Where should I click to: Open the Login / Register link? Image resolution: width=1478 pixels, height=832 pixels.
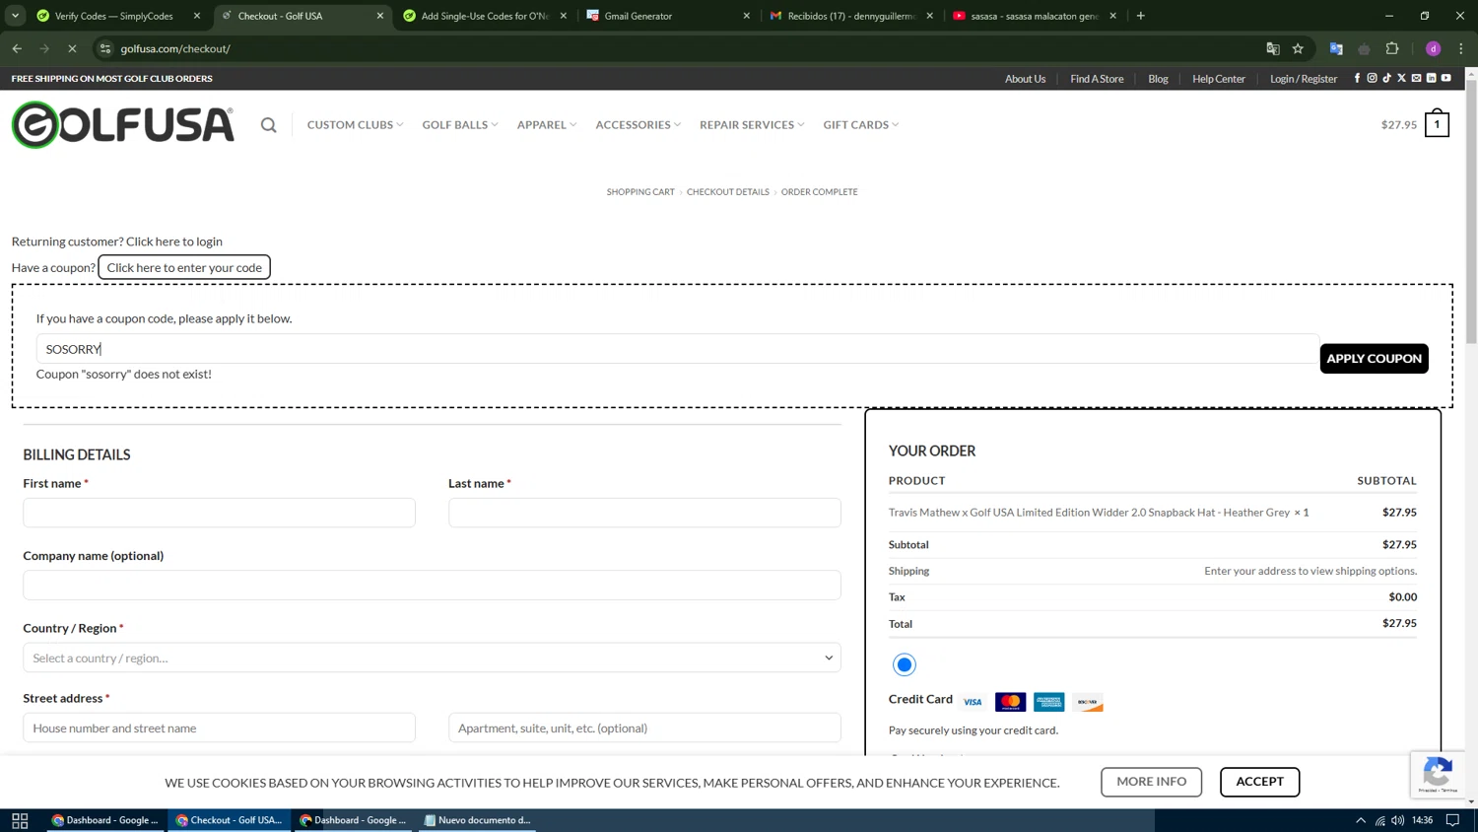pos(1304,79)
